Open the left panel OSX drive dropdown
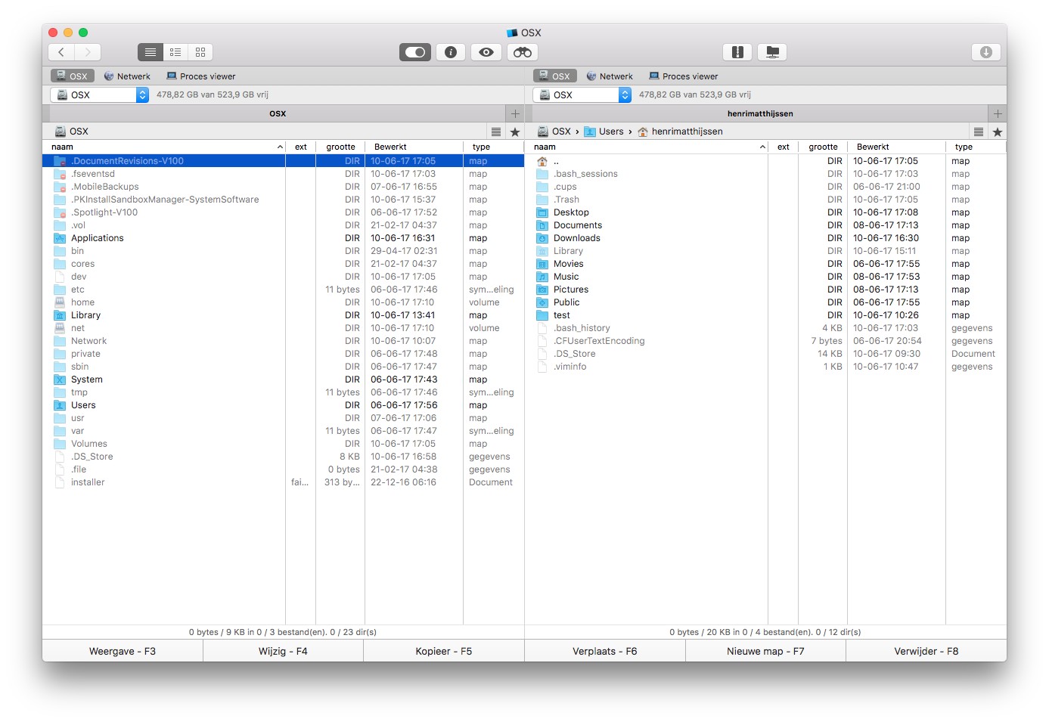 [142, 95]
